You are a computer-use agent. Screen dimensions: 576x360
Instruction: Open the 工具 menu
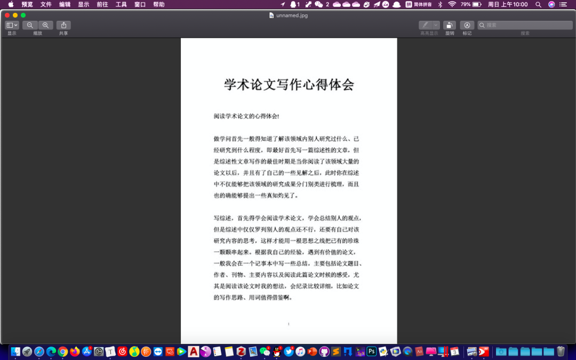click(121, 4)
